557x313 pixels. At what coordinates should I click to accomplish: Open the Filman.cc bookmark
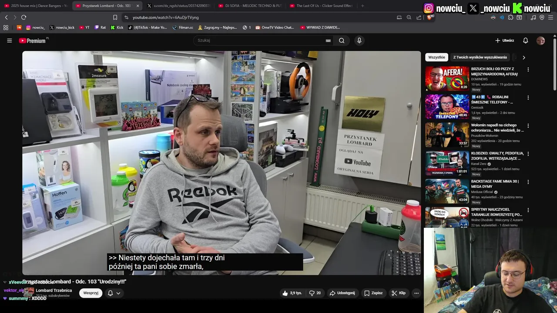(x=183, y=27)
